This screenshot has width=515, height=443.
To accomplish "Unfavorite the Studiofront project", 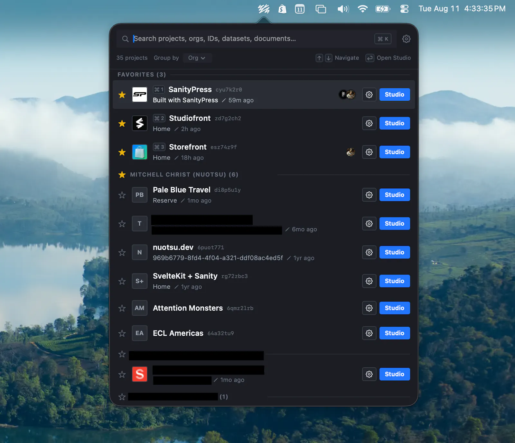I will [122, 123].
